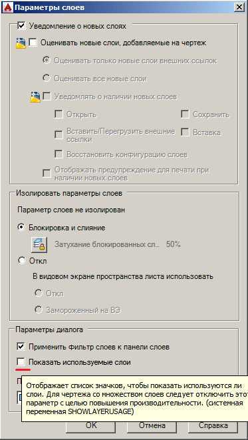
Task: Click the locked layer fading icon button
Action: tap(39, 245)
